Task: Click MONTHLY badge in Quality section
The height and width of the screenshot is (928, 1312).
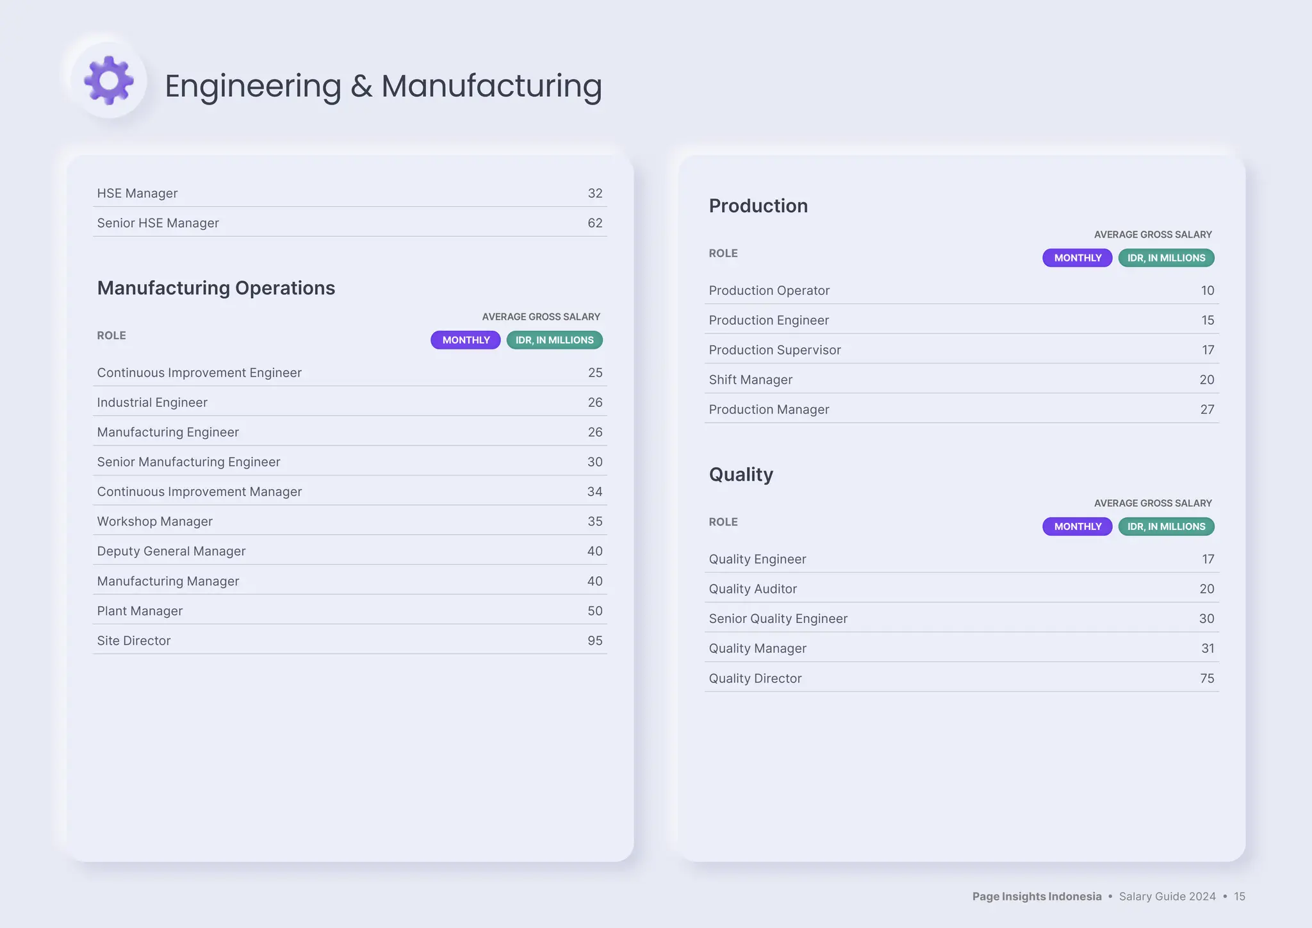Action: [1078, 527]
